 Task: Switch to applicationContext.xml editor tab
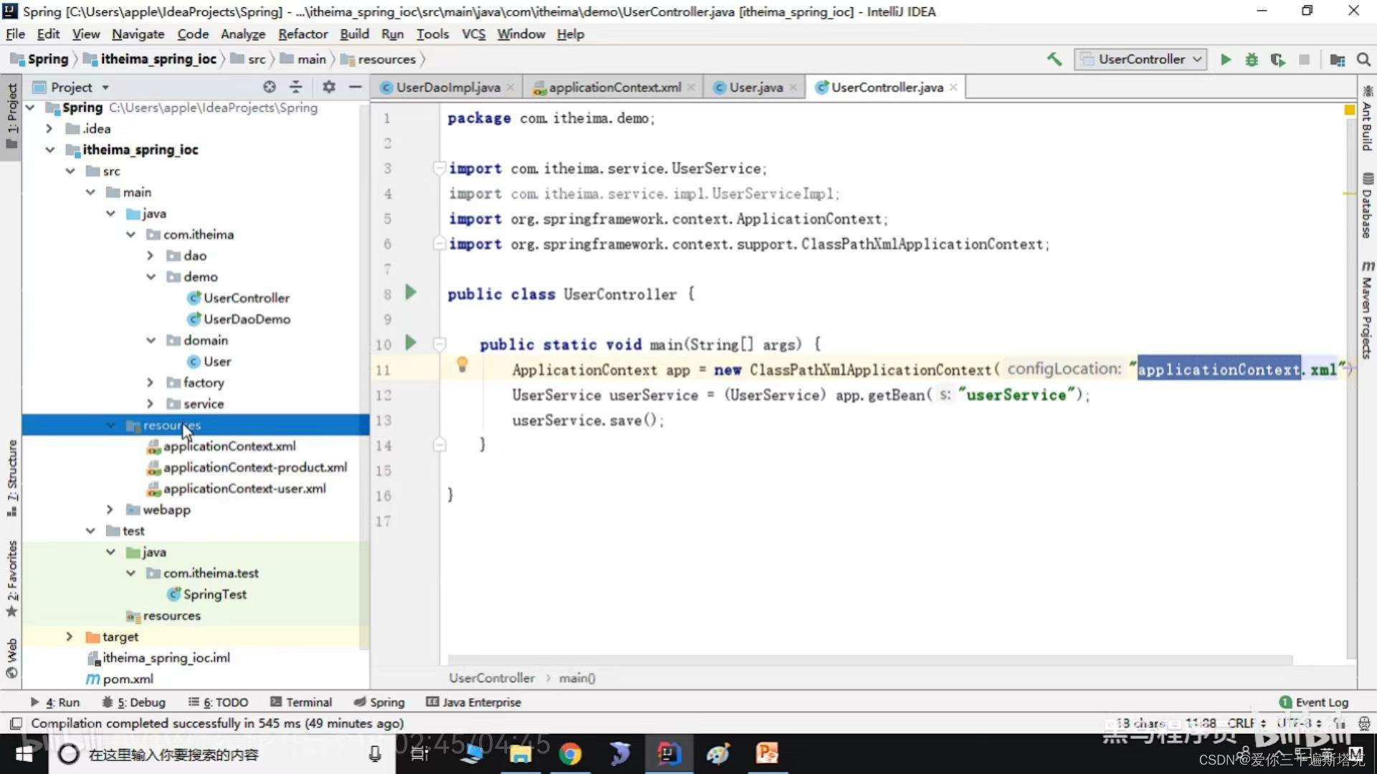point(615,87)
